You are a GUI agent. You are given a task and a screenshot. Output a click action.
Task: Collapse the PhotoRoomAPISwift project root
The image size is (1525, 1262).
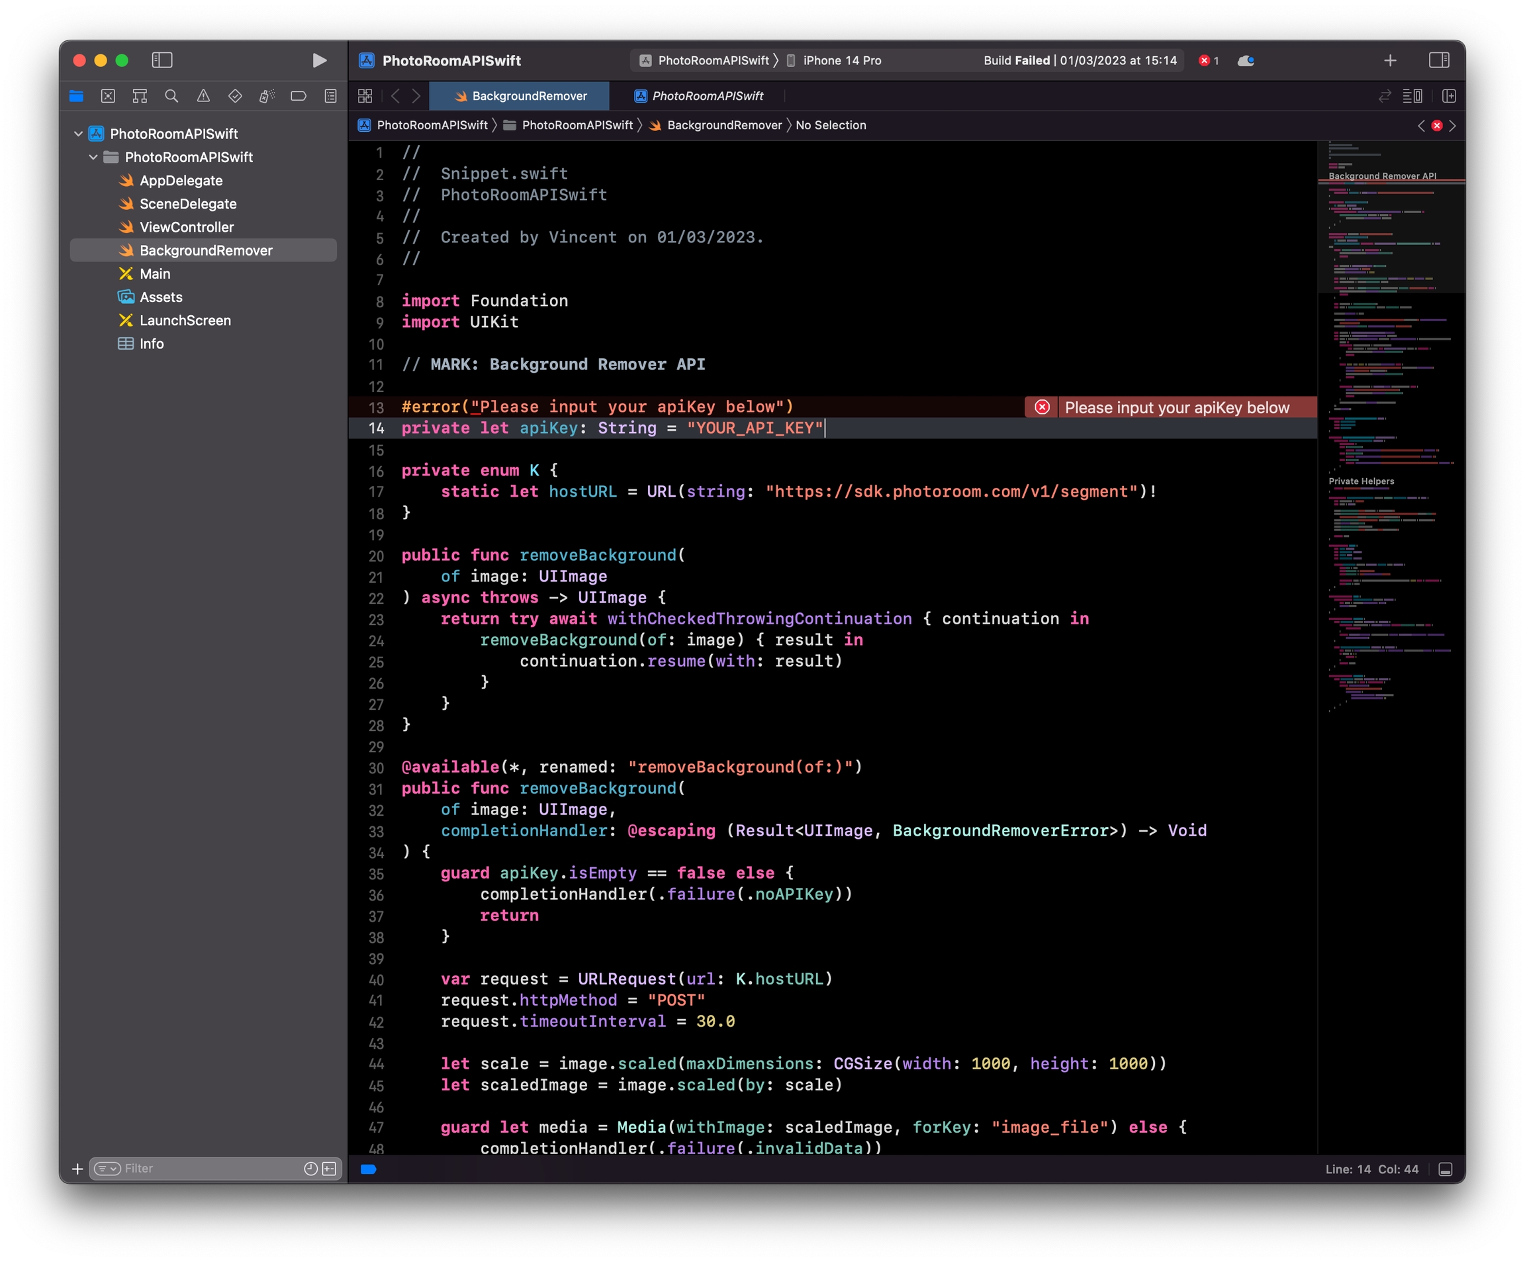pos(78,134)
